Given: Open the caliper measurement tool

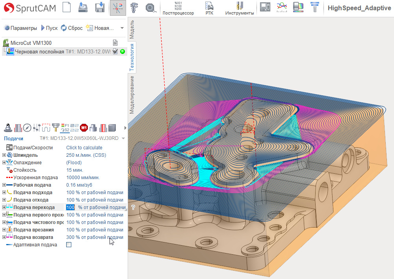Looking at the screenshot, I should pos(134,7).
